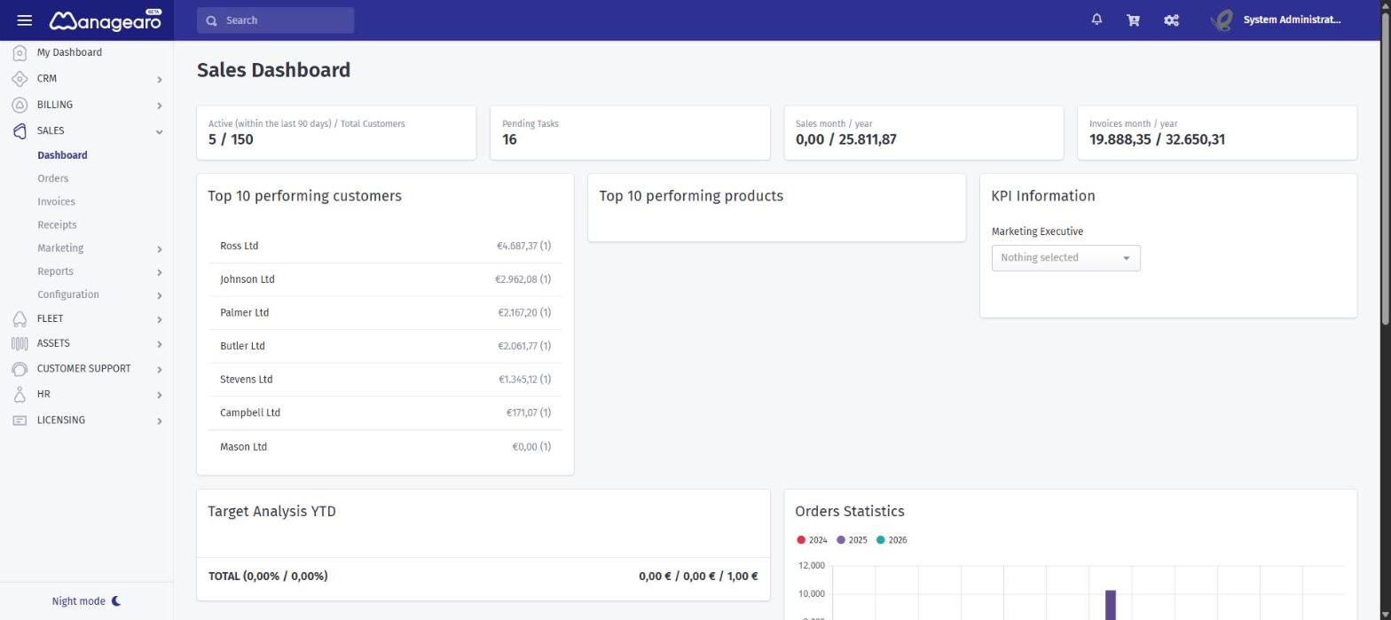The width and height of the screenshot is (1391, 620).
Task: Toggle the 2024 chart legend series
Action: click(x=812, y=540)
